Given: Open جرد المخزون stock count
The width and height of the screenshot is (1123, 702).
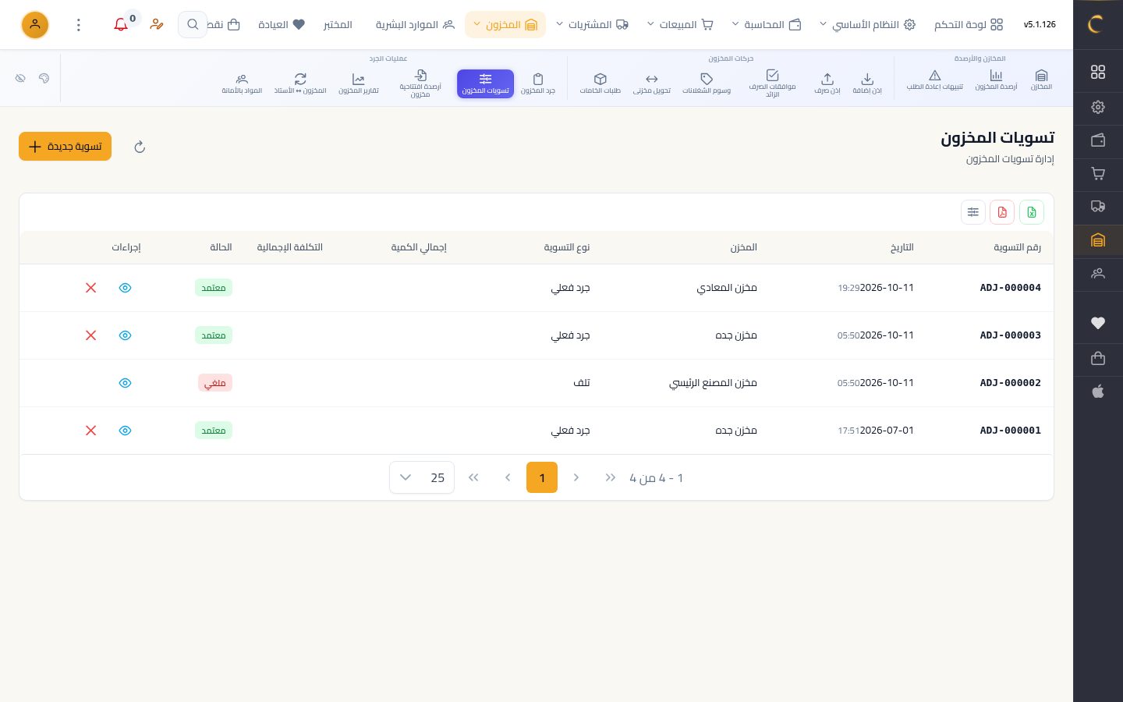Looking at the screenshot, I should (x=538, y=83).
